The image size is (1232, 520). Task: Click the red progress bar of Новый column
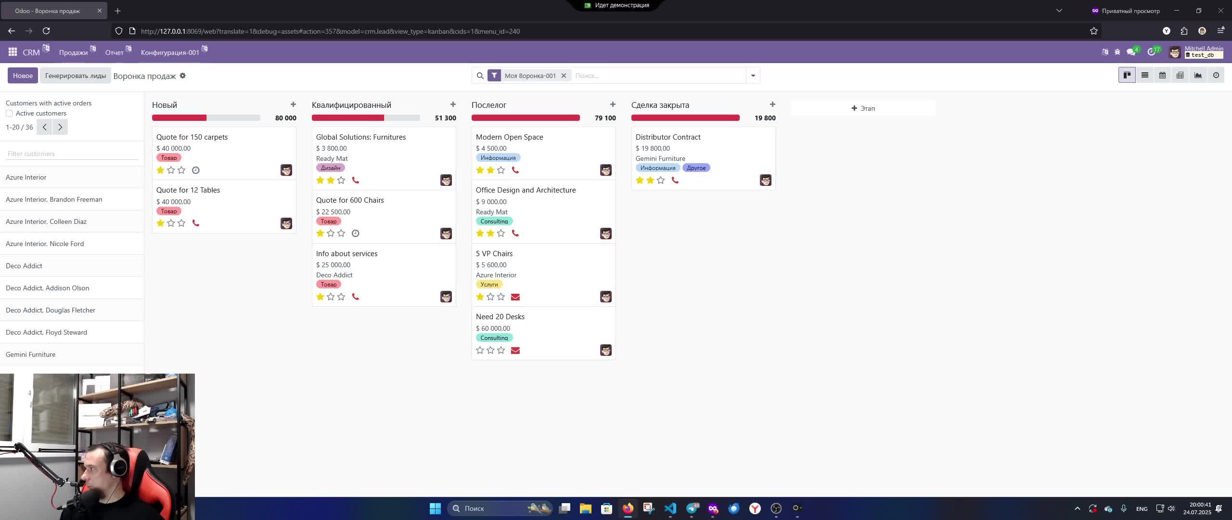coord(179,118)
